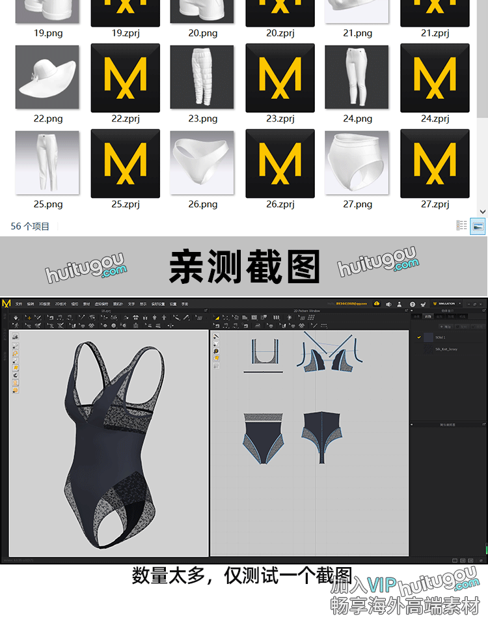Viewport: 488px width, 625px height.
Task: Click the user account icon in header
Action: point(400,304)
